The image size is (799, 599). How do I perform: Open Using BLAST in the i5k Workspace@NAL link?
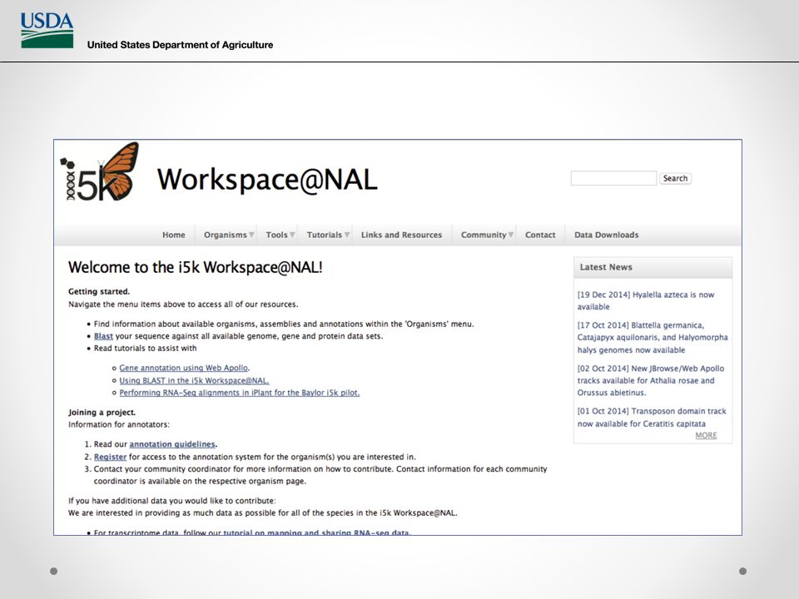pos(194,380)
